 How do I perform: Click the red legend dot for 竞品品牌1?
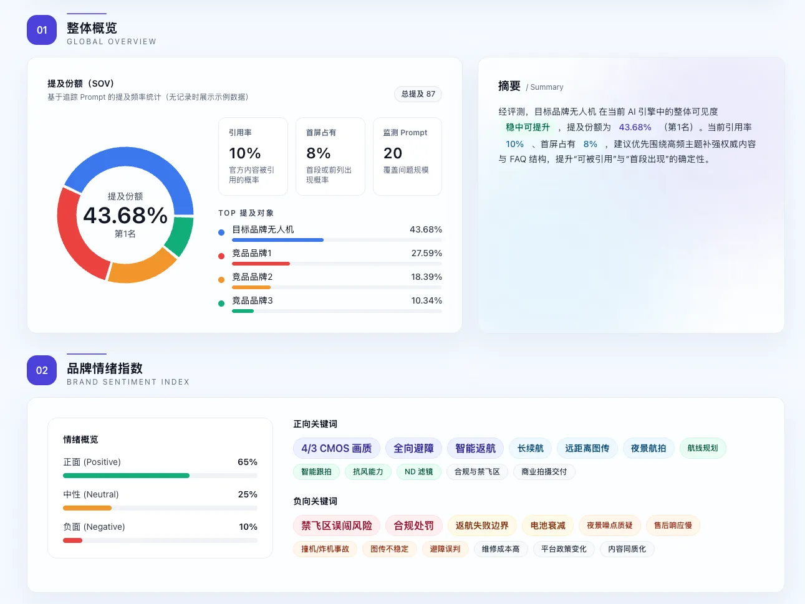(221, 256)
